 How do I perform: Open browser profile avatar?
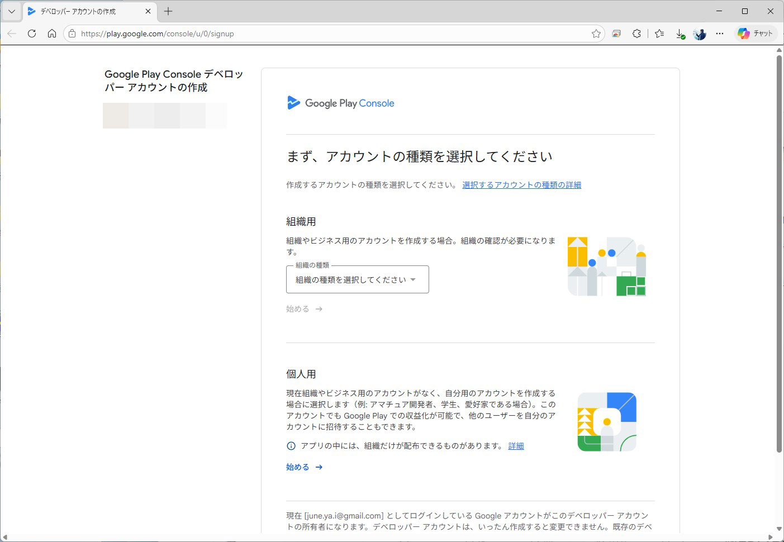point(700,34)
